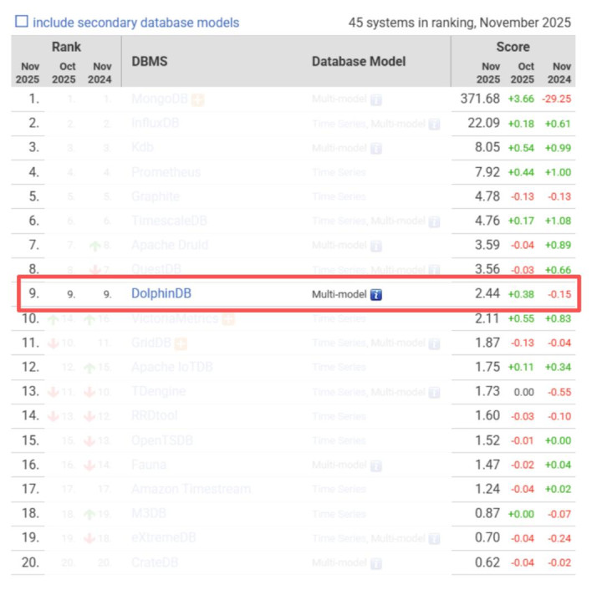The width and height of the screenshot is (602, 595).
Task: Click rank number 1. in first column
Action: 34,99
